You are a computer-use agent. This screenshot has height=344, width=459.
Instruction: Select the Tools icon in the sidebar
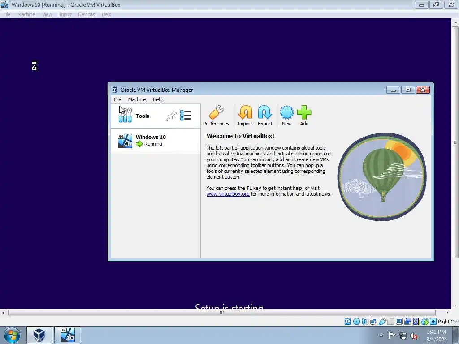(x=126, y=115)
